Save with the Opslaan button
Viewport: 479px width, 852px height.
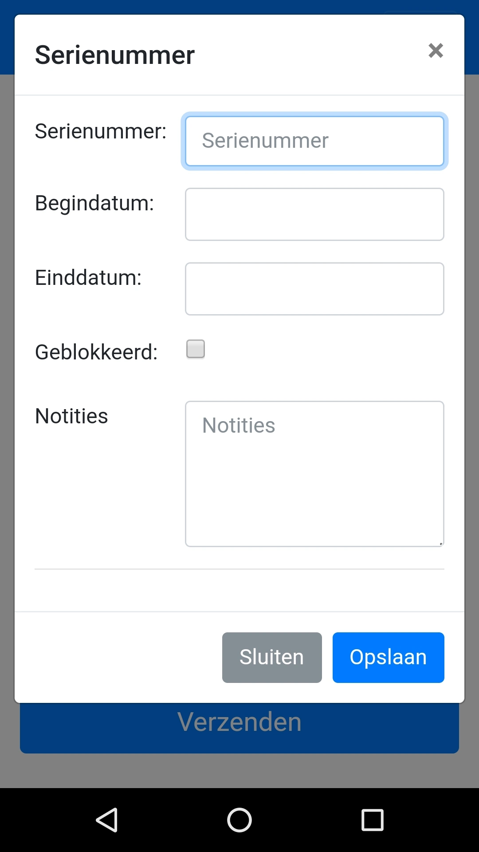pos(388,657)
